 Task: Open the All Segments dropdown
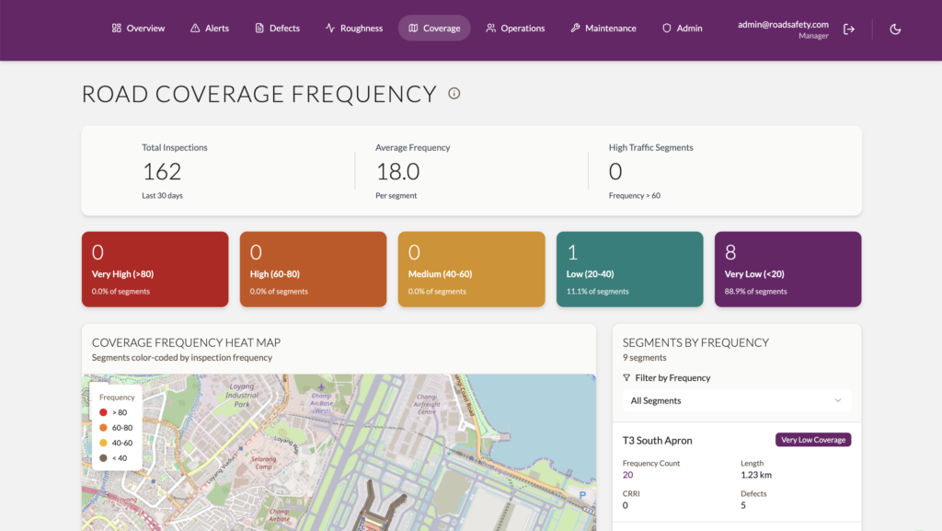737,400
